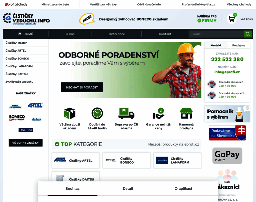Open 'Ventilátory, větráky' top link
The height and width of the screenshot is (202, 256).
click(103, 4)
